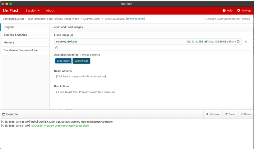Click the Reset Actions heading
Screen dimensions: 254x149
click(63, 71)
